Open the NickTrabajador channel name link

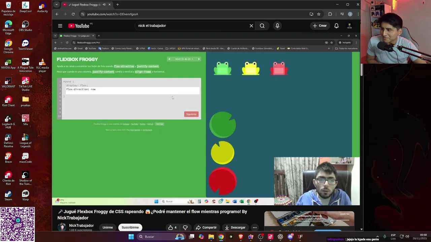coord(81,226)
